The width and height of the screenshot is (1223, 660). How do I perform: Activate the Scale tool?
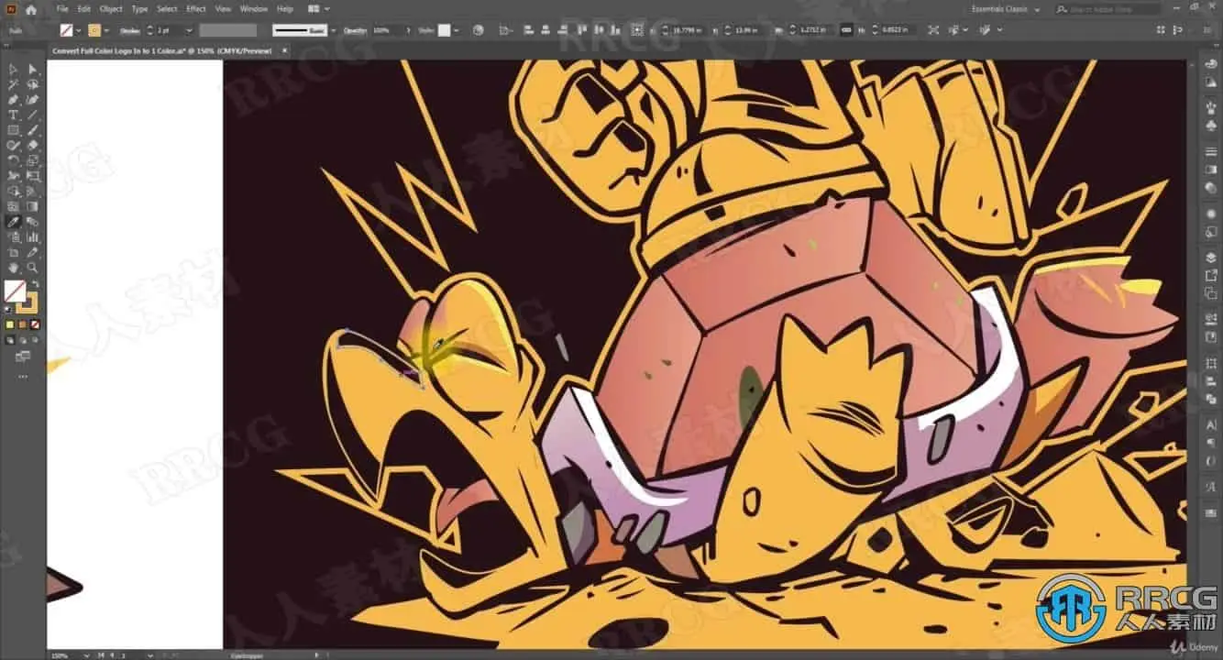point(33,160)
